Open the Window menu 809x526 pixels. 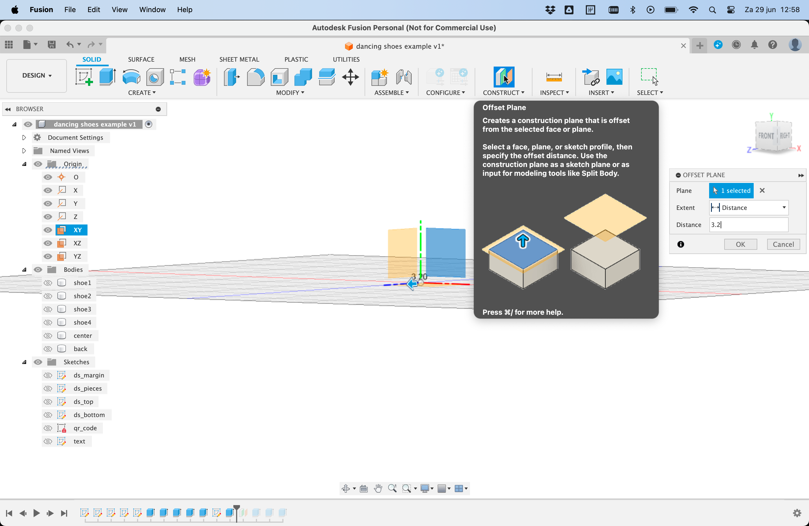[152, 10]
